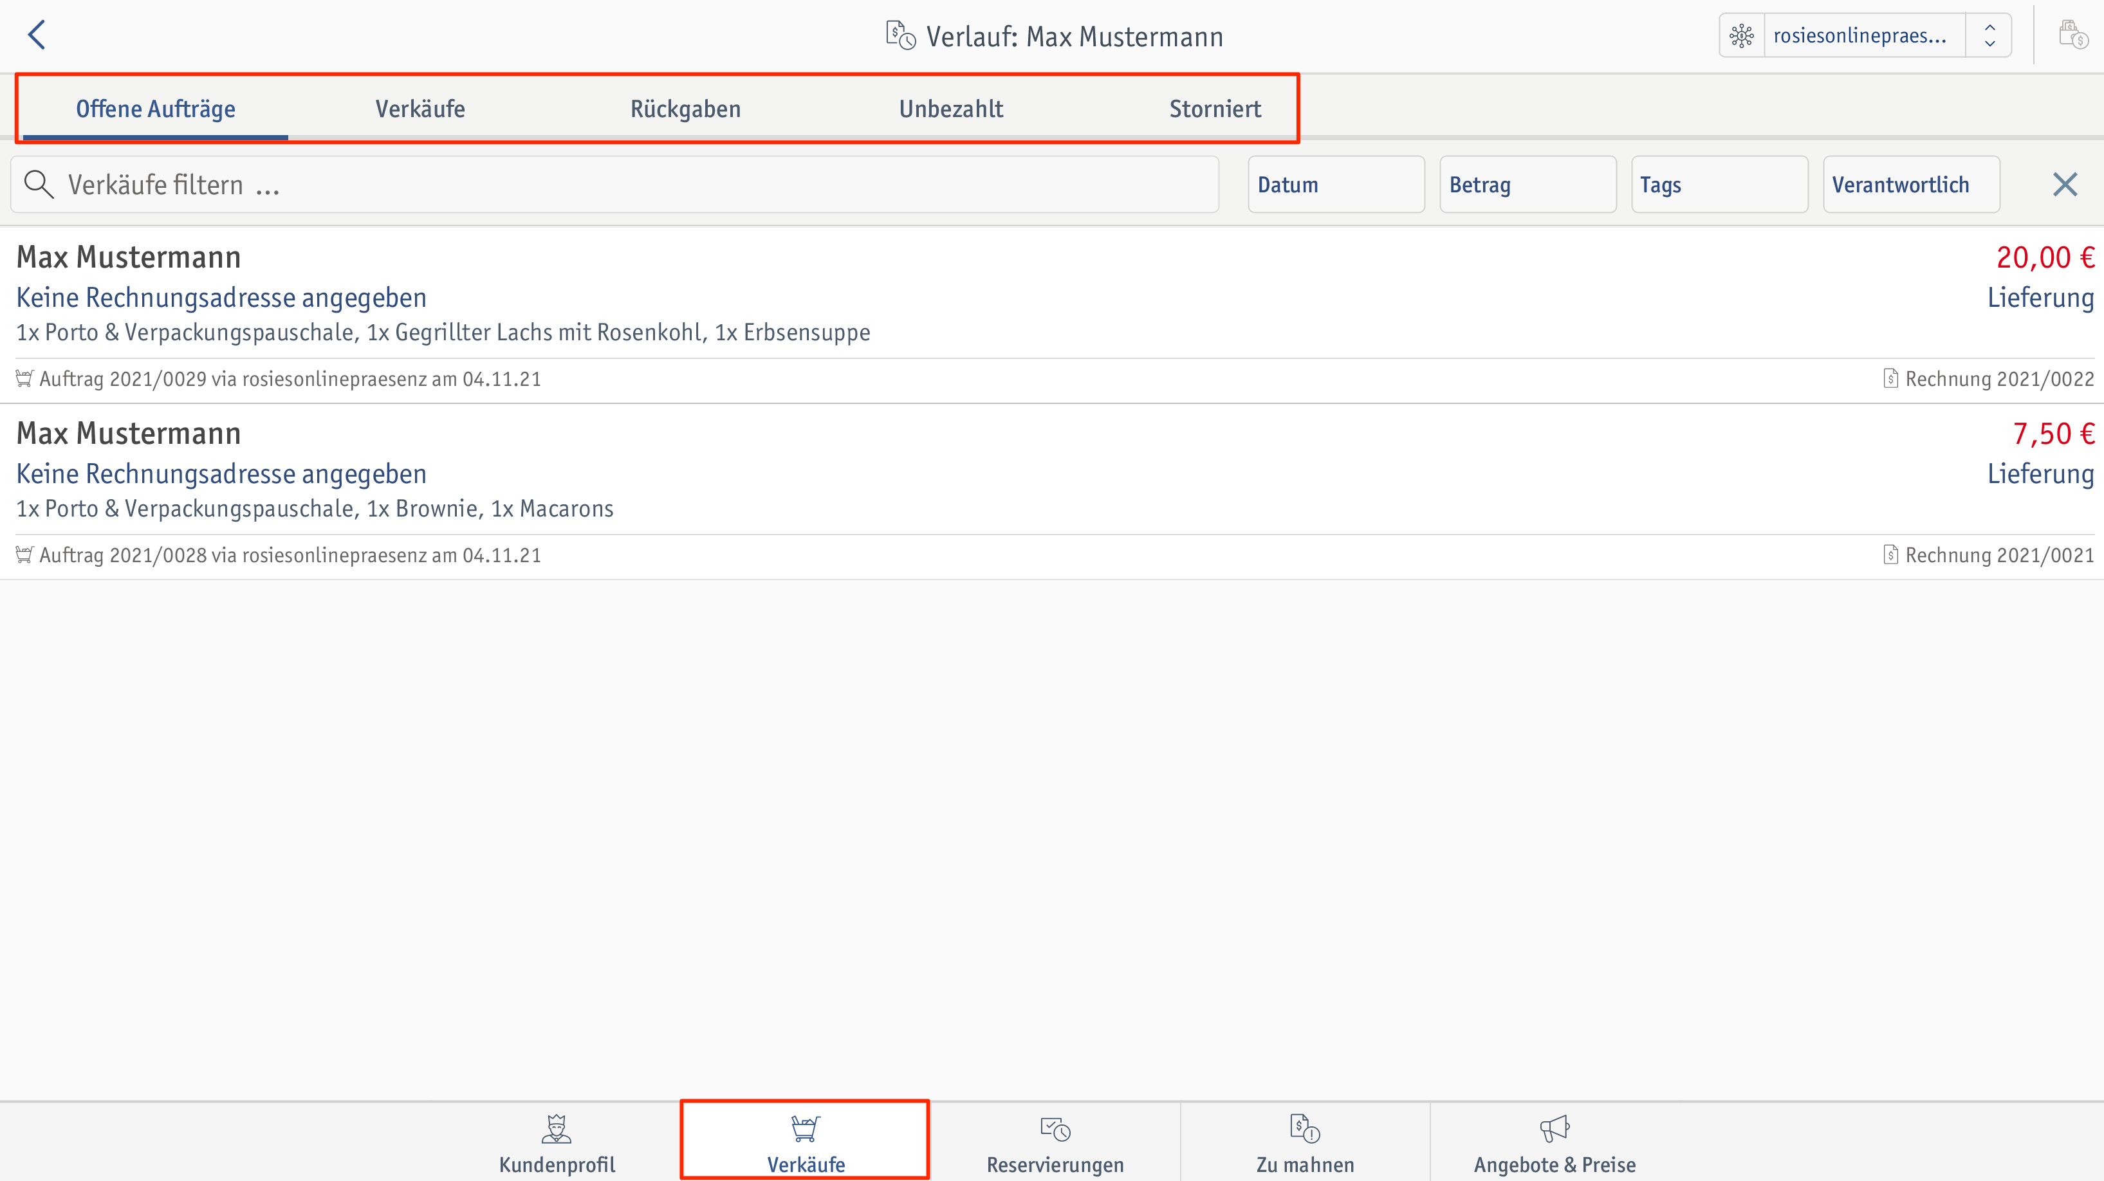Select the Gegrillter Lachs mit Rosenkohl items line

pyautogui.click(x=443, y=333)
